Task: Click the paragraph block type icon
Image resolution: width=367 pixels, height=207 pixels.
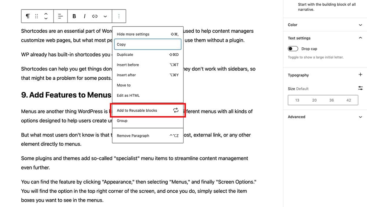Action: pyautogui.click(x=28, y=16)
